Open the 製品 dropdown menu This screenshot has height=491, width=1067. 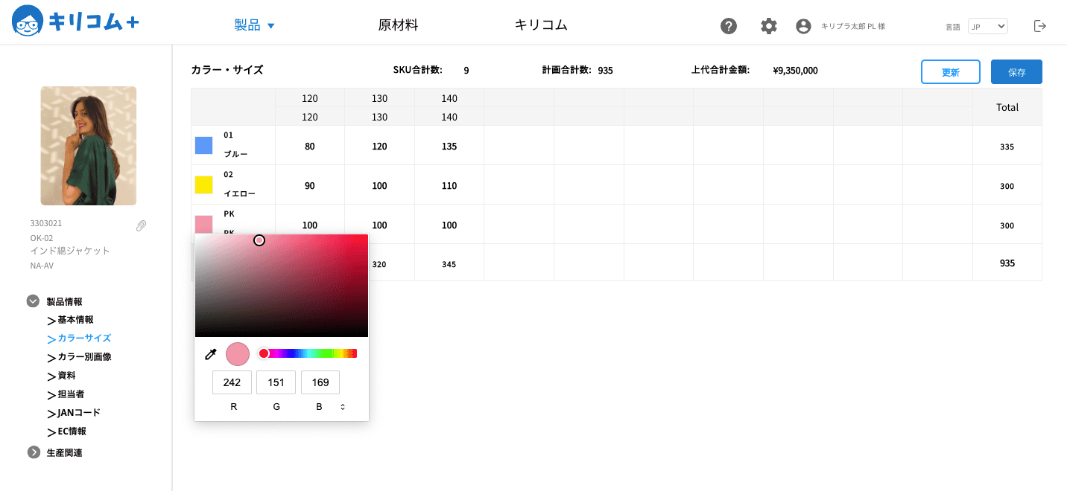[x=255, y=25]
